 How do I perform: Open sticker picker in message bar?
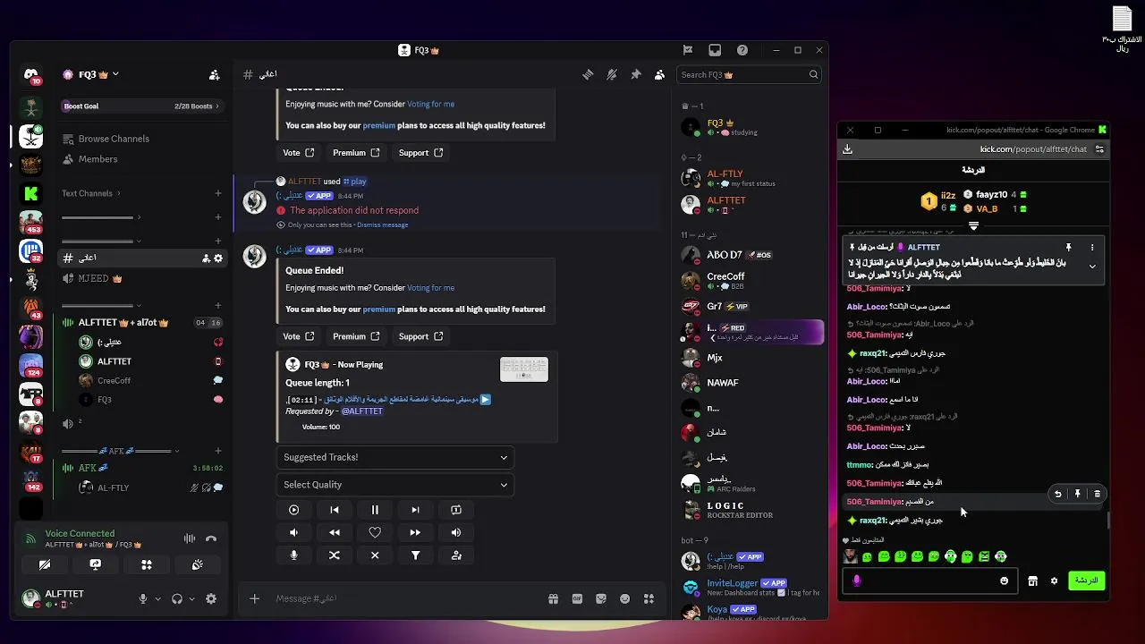pyautogui.click(x=601, y=598)
